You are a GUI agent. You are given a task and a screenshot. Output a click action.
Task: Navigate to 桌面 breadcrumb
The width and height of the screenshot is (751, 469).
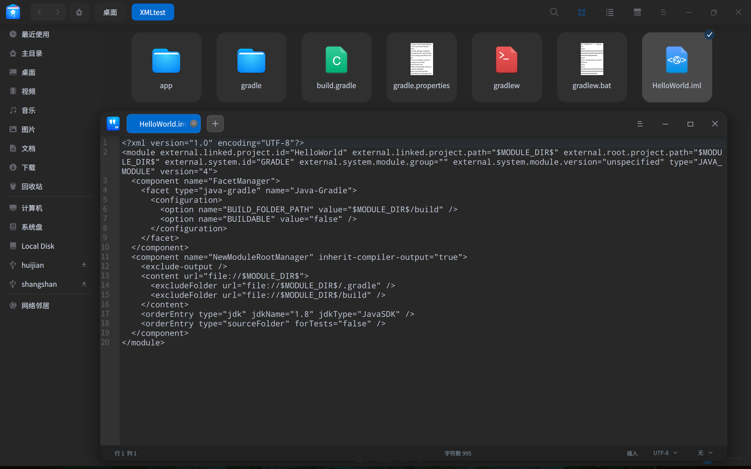[110, 13]
